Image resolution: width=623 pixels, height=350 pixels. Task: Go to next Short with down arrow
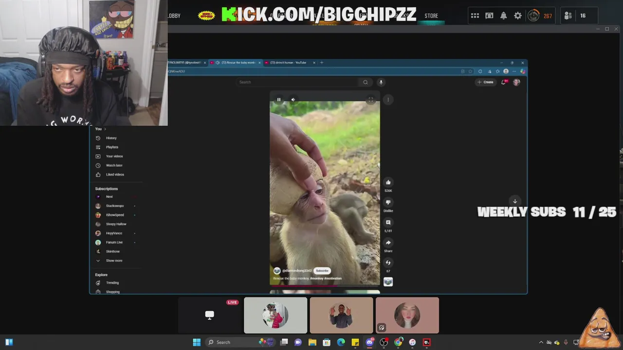point(515,201)
